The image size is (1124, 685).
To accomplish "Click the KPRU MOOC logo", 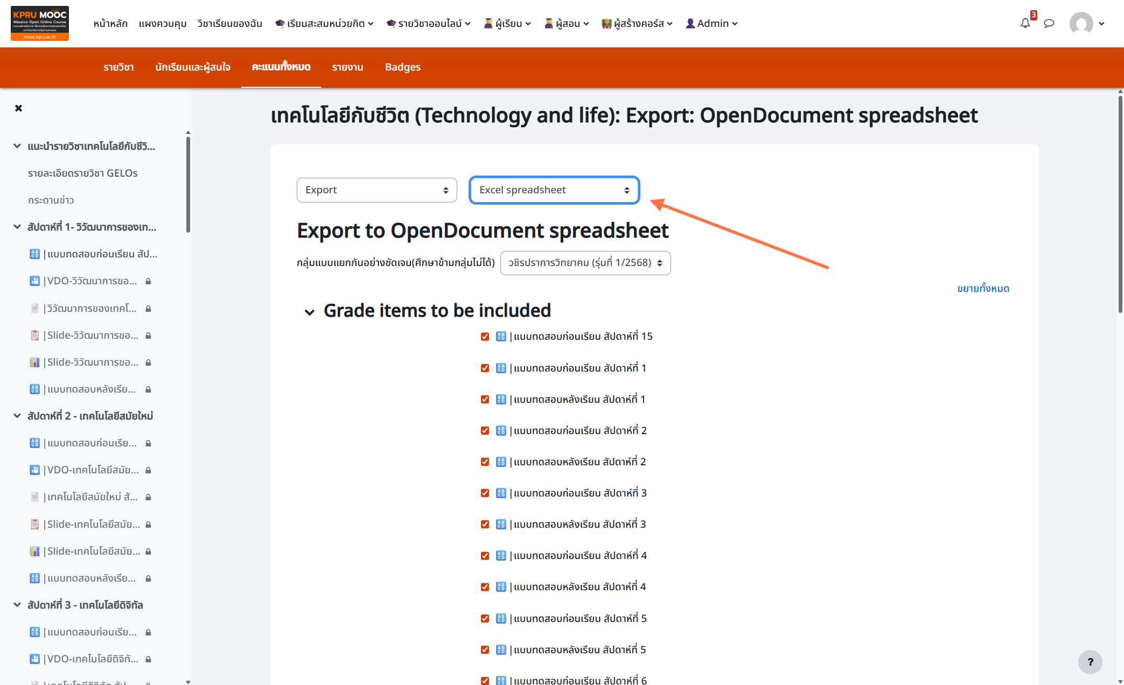I will pyautogui.click(x=40, y=23).
